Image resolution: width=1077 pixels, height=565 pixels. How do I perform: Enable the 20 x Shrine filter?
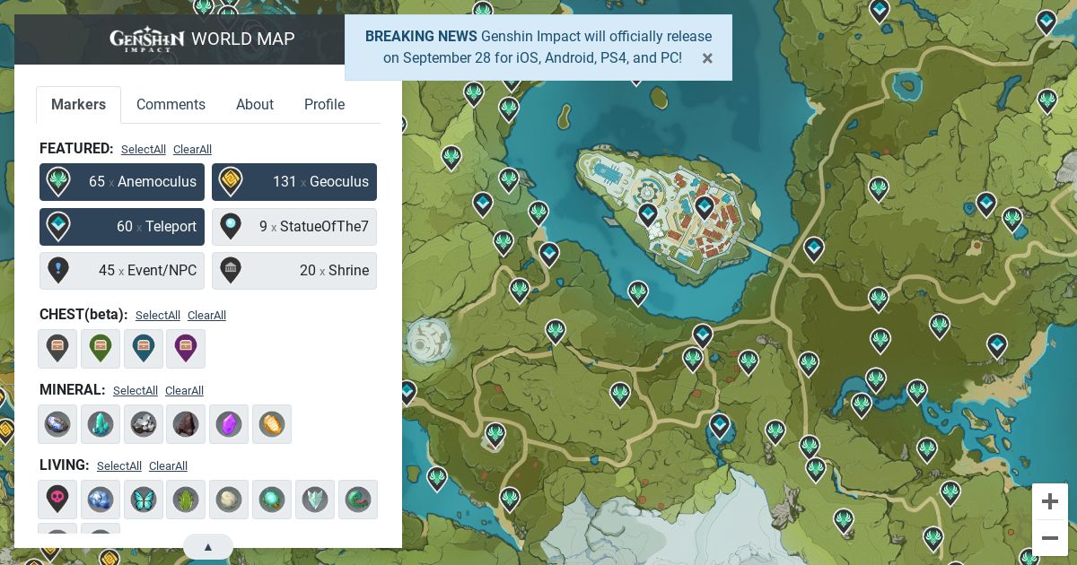[x=294, y=271]
